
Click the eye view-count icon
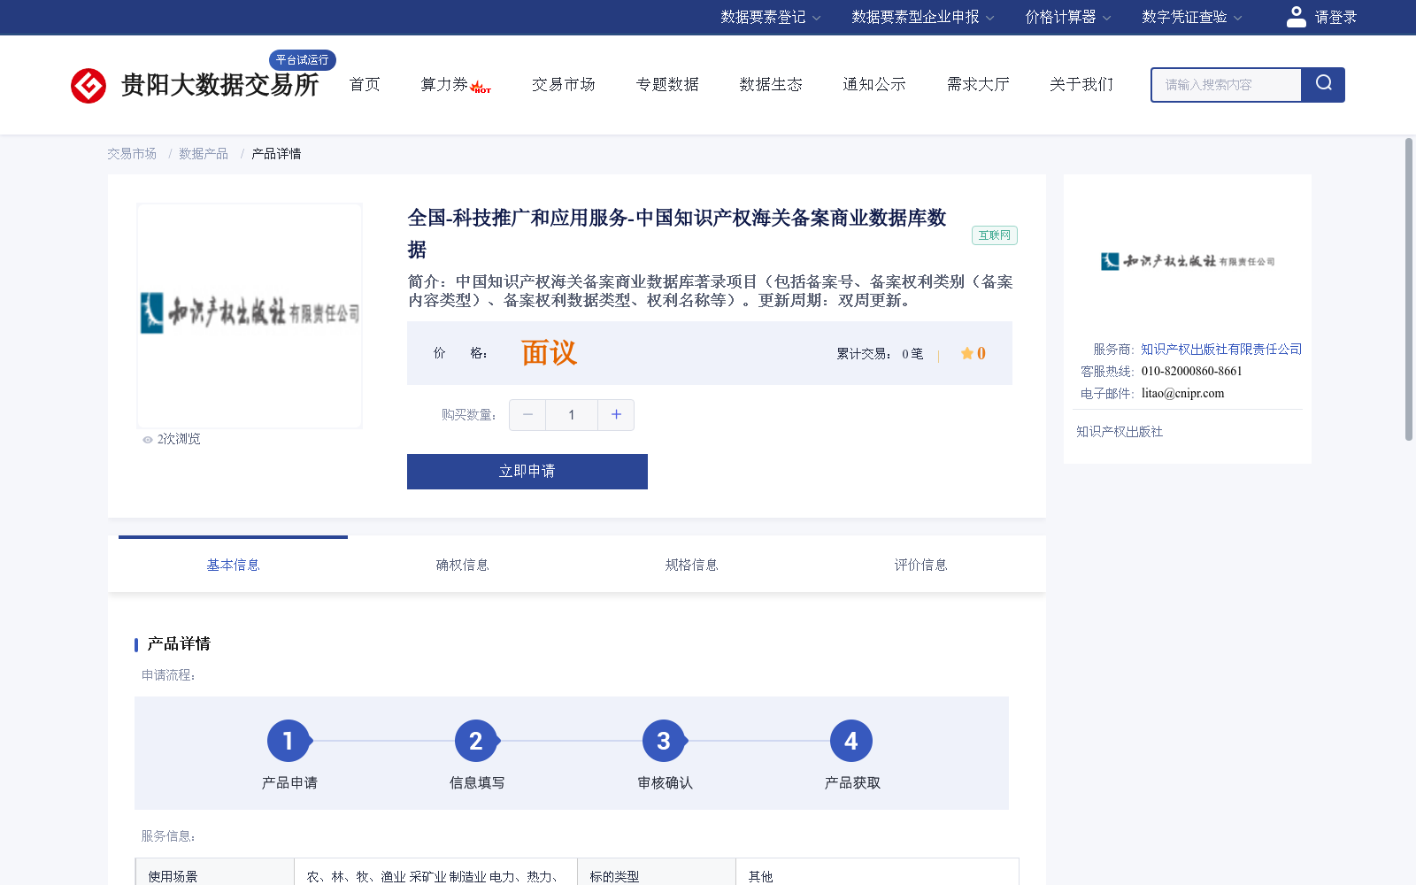pos(148,440)
